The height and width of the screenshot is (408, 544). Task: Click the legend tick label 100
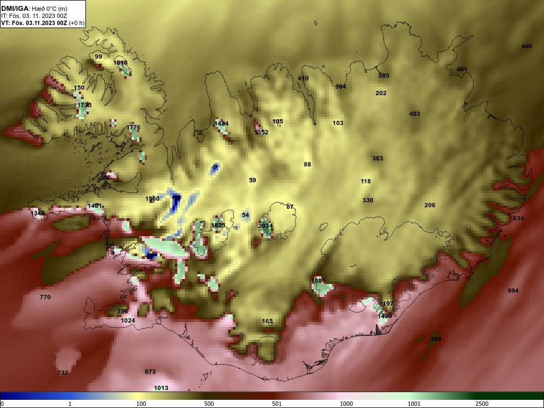[x=141, y=404]
